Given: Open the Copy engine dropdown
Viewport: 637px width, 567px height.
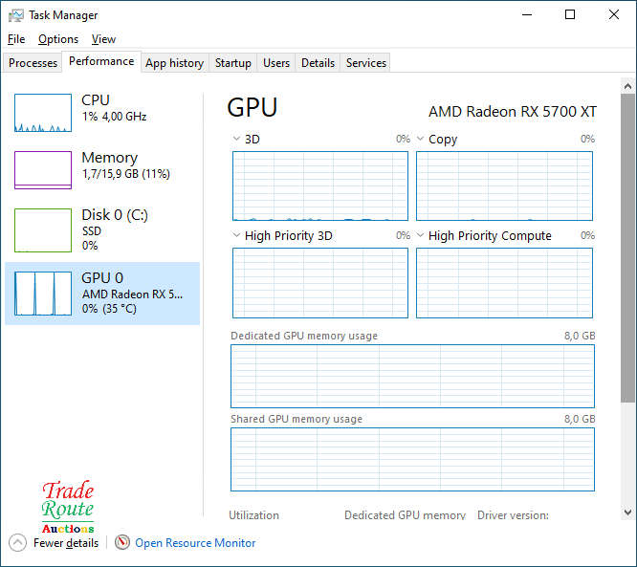Looking at the screenshot, I should (421, 140).
